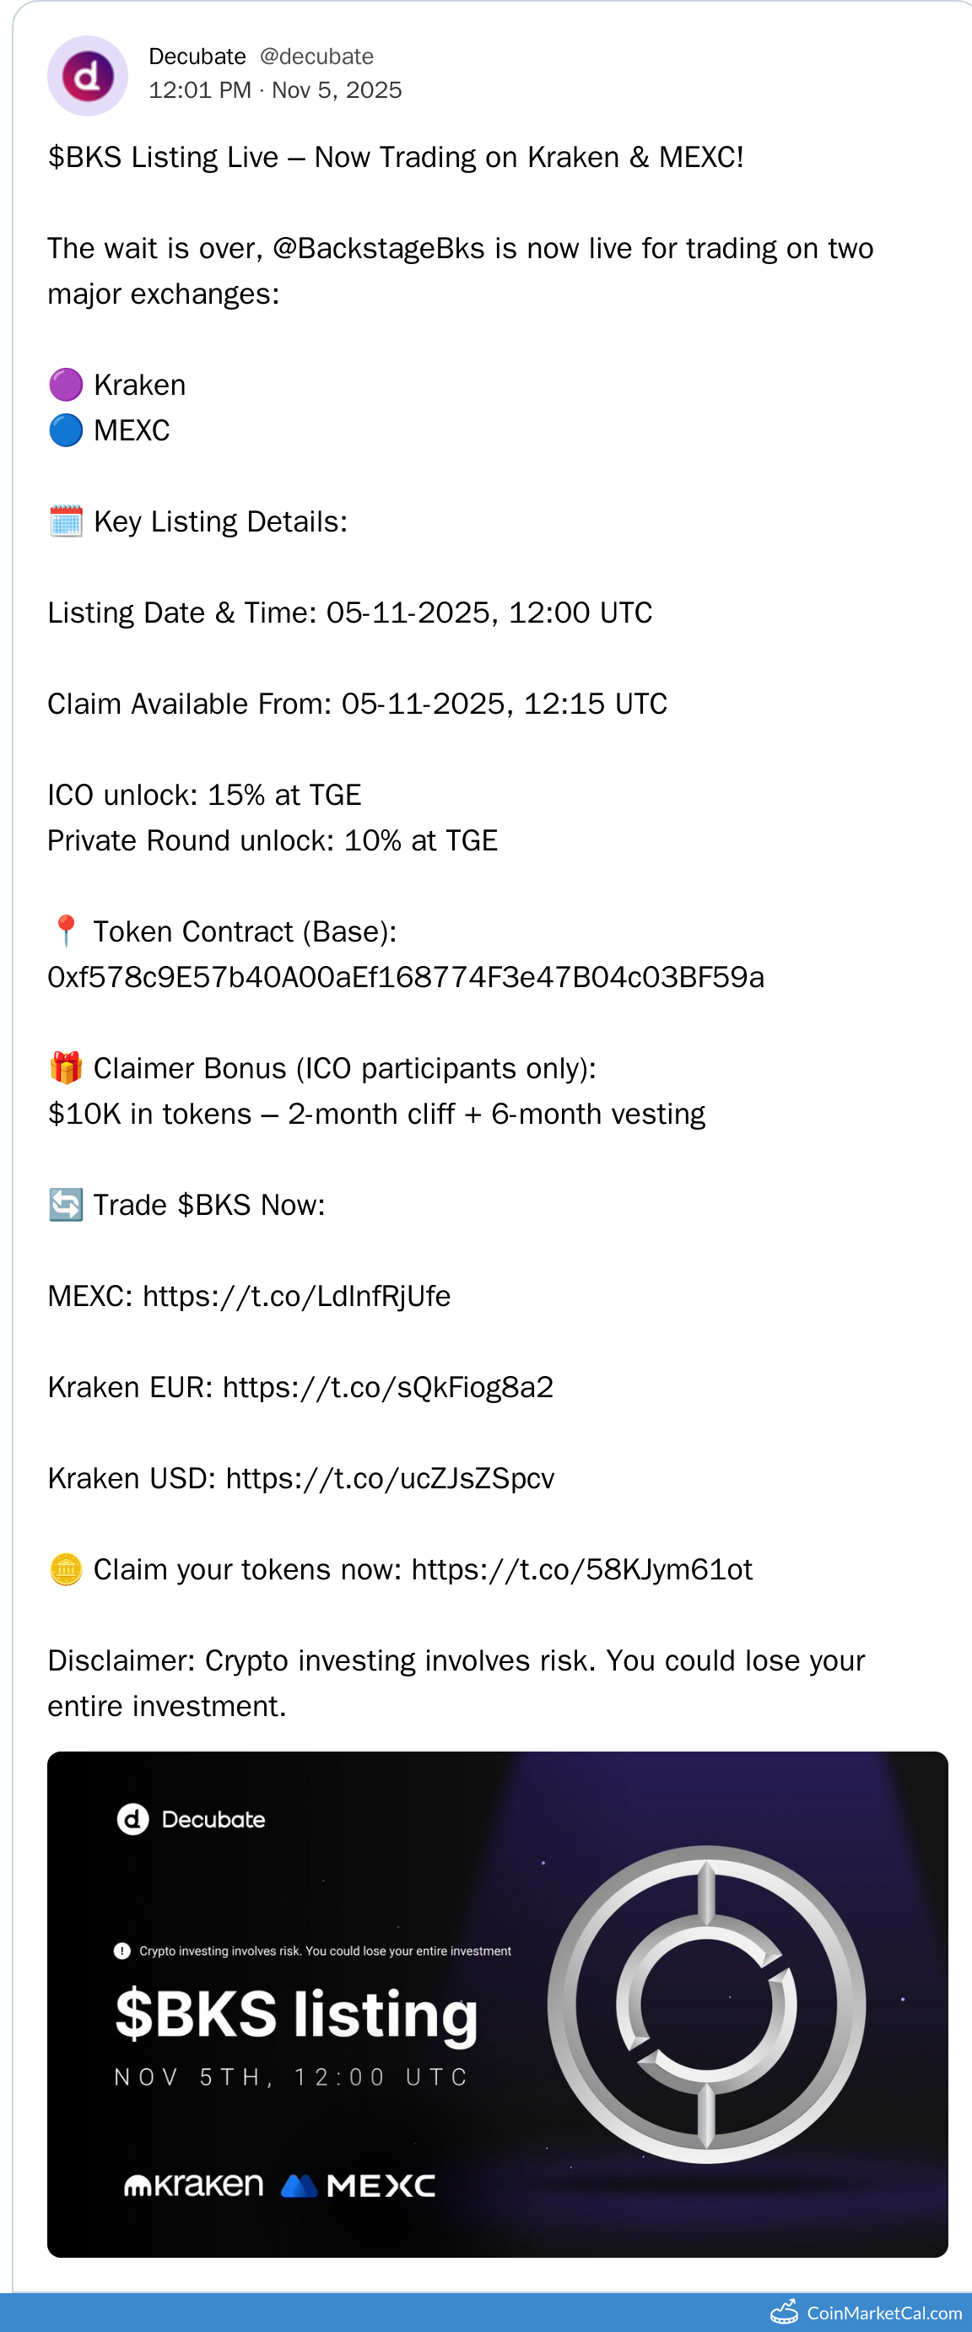Click the @decubate handle
Screen dimensions: 972x2332
(x=316, y=57)
